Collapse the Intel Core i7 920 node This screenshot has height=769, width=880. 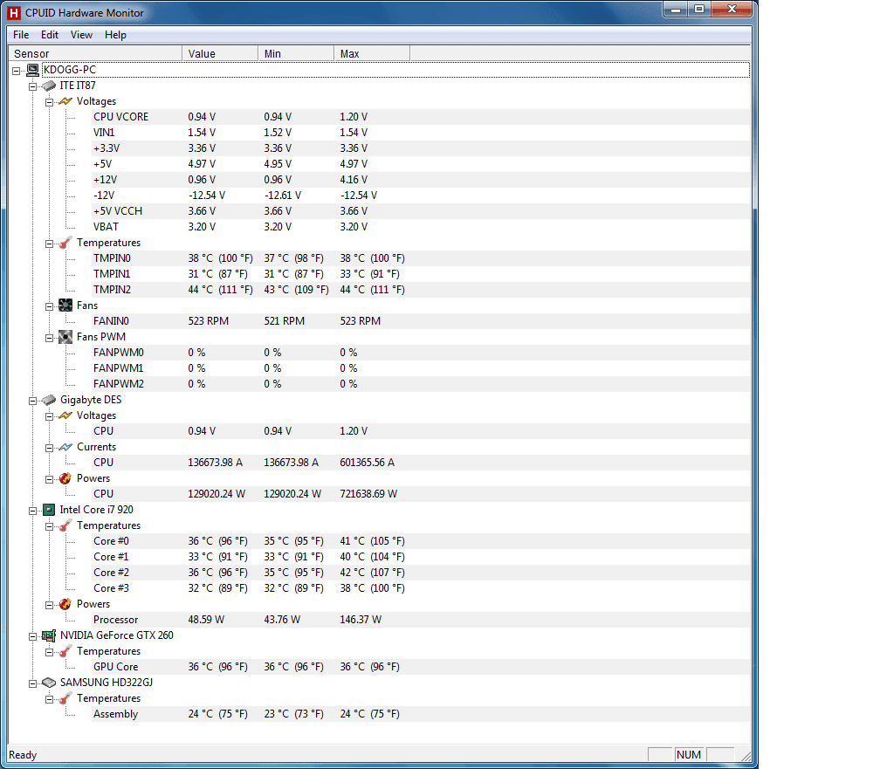(x=32, y=511)
